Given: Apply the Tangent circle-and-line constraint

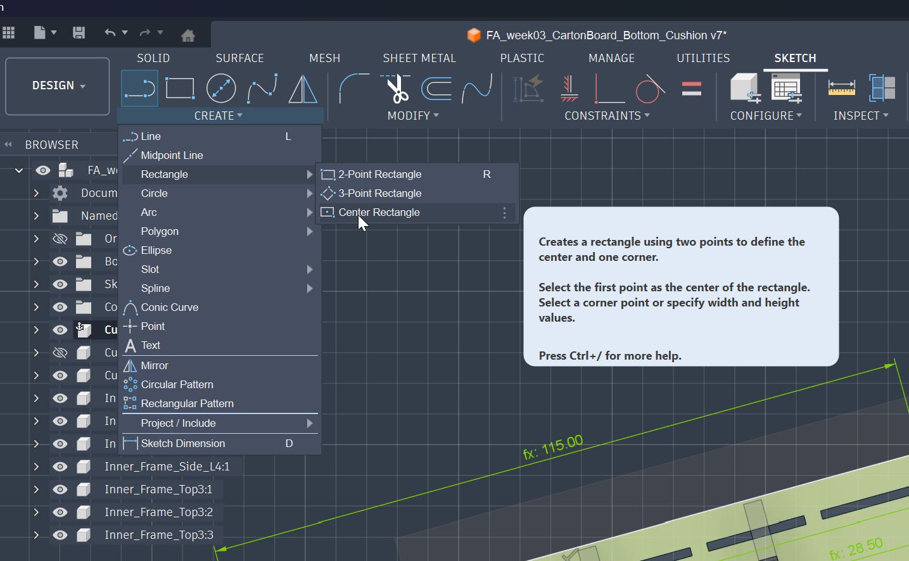Looking at the screenshot, I should [x=650, y=89].
